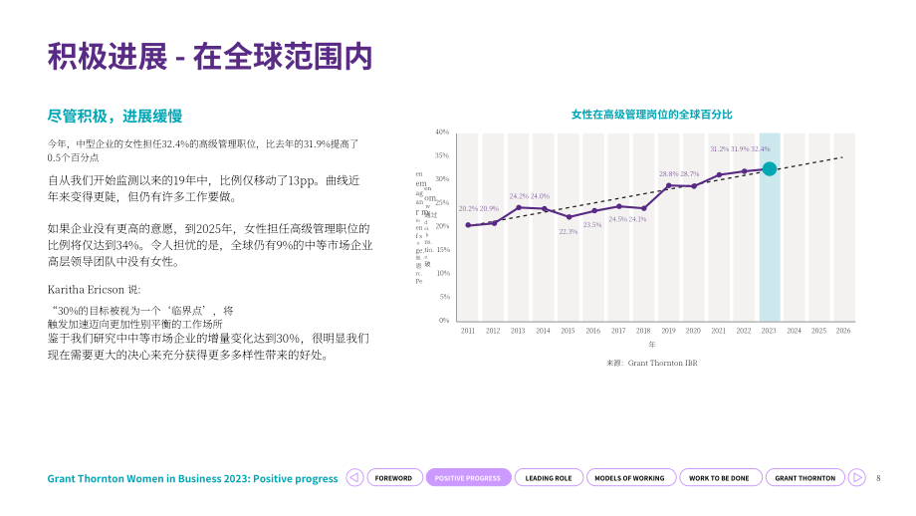Image resolution: width=916 pixels, height=516 pixels.
Task: Go to next page arrow icon
Action: coord(857,477)
